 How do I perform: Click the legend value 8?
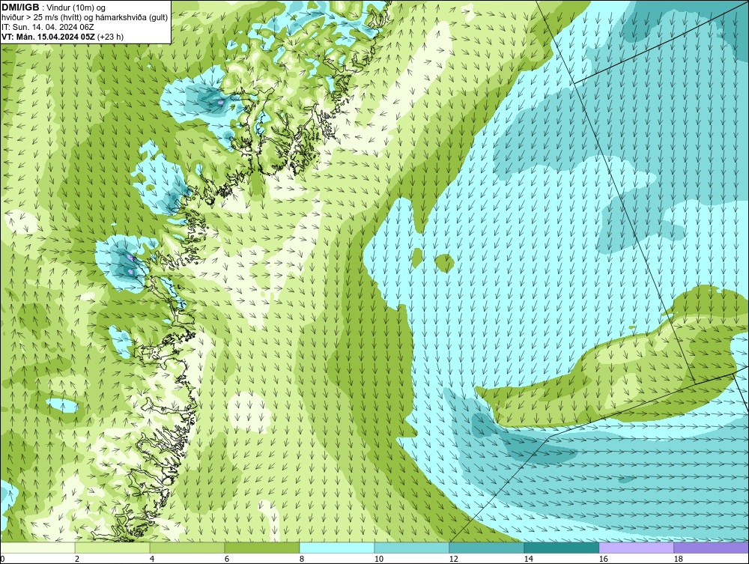click(x=301, y=559)
